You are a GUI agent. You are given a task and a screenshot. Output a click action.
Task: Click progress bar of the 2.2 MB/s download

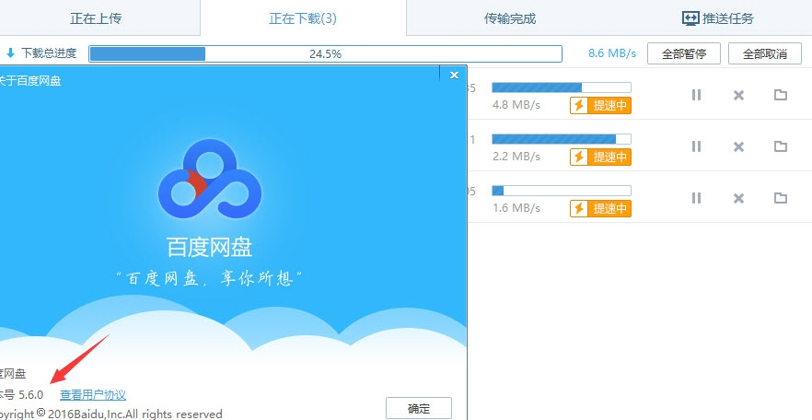click(562, 139)
